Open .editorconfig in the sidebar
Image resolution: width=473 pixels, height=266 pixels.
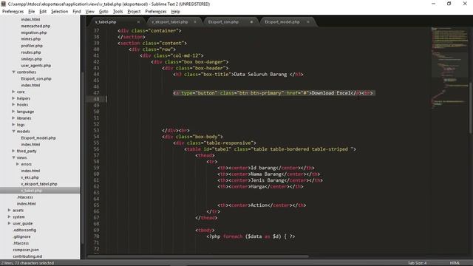[24, 230]
